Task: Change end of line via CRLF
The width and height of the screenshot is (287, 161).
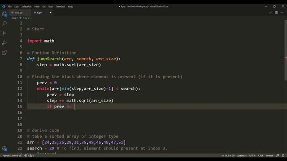Action: pyautogui.click(x=261, y=156)
